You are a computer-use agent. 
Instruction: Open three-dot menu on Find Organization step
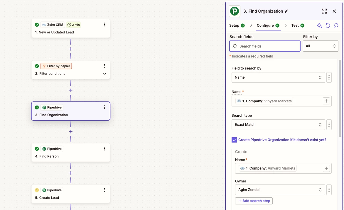[x=105, y=107]
